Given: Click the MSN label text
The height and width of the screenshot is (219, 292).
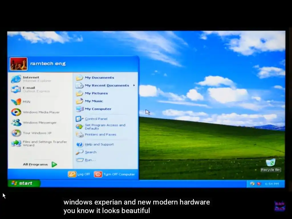Looking at the screenshot, I should coord(27,102).
